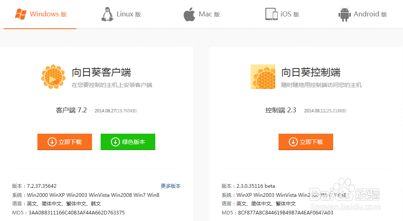Click the iOS devices icon
Image resolution: width=403 pixels, height=221 pixels.
(272, 14)
